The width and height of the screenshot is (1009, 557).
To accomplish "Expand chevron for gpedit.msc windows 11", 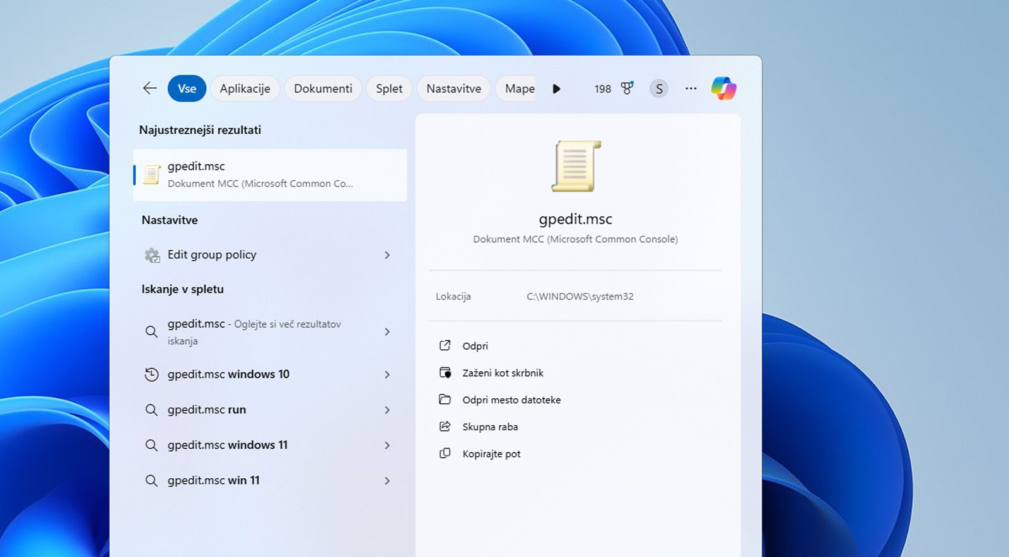I will (387, 445).
